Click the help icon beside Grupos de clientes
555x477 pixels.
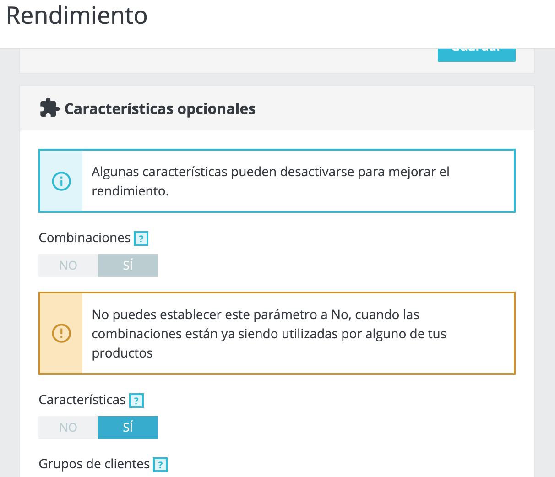(x=160, y=465)
